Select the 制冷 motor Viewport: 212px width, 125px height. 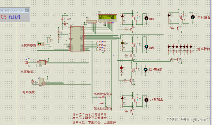146,18
